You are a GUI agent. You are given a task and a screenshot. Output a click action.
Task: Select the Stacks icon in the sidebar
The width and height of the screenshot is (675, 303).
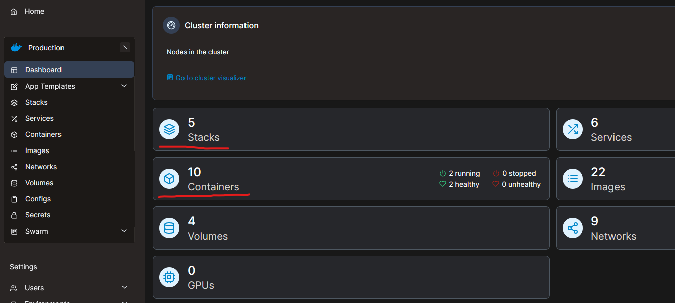15,102
